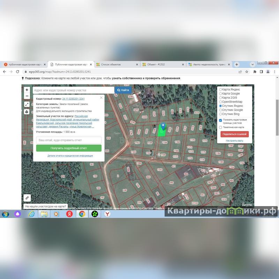
Task: Bookmark this page with star icon
Action: [x=247, y=71]
